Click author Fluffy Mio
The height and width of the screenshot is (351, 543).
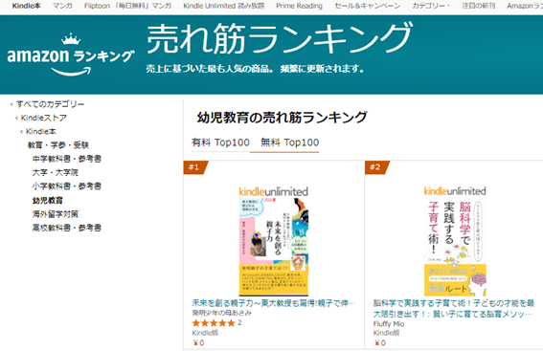389,324
